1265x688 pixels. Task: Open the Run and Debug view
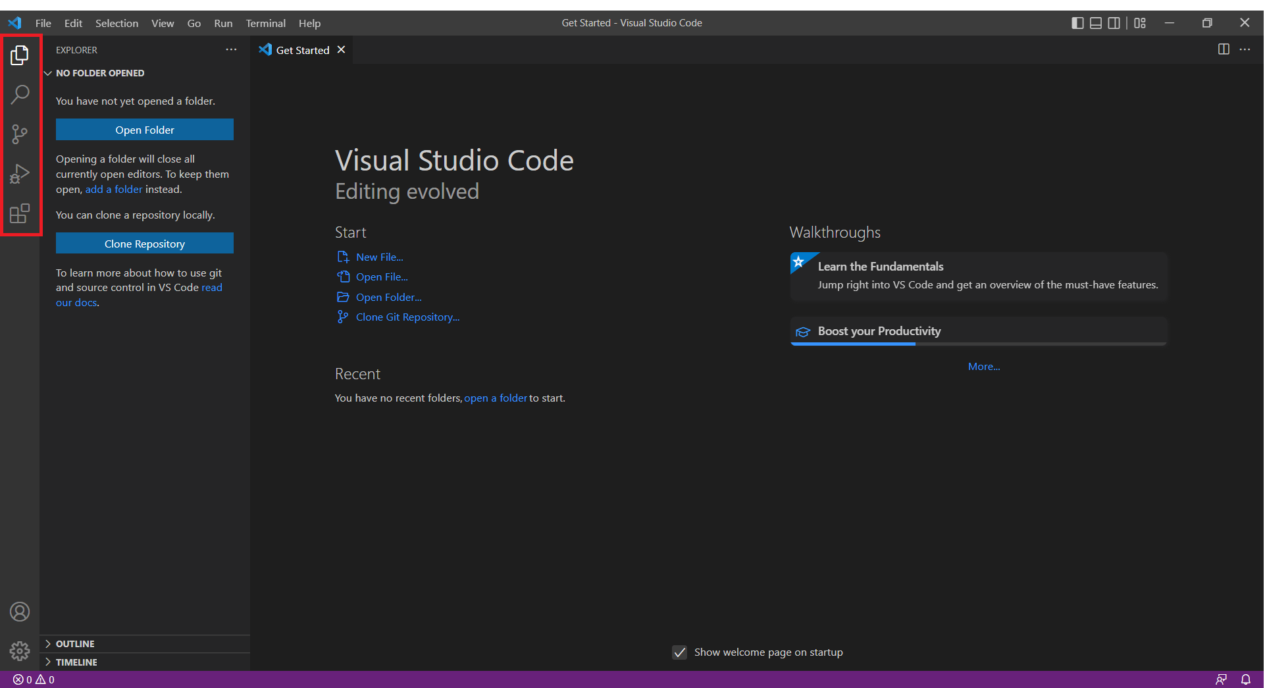(x=20, y=174)
